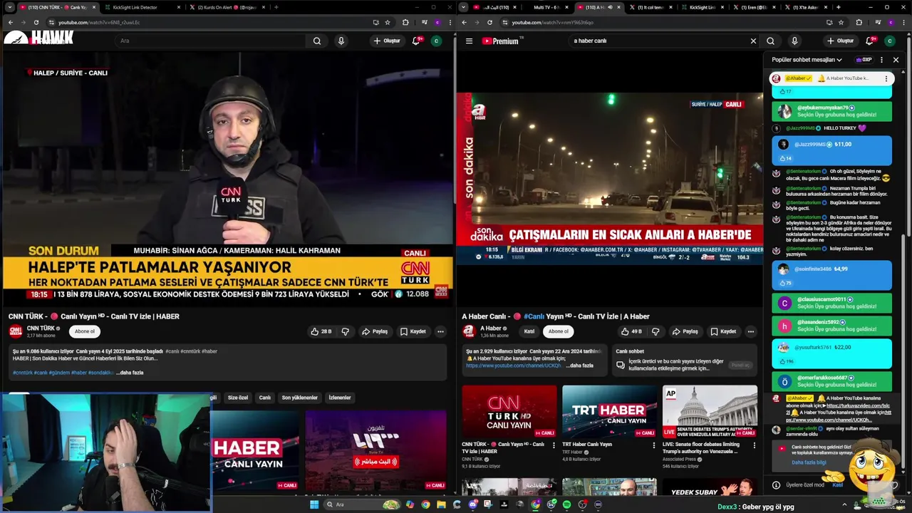Screen dimensions: 912x513
Task: Activate voice search microphone in right window
Action: 794,41
